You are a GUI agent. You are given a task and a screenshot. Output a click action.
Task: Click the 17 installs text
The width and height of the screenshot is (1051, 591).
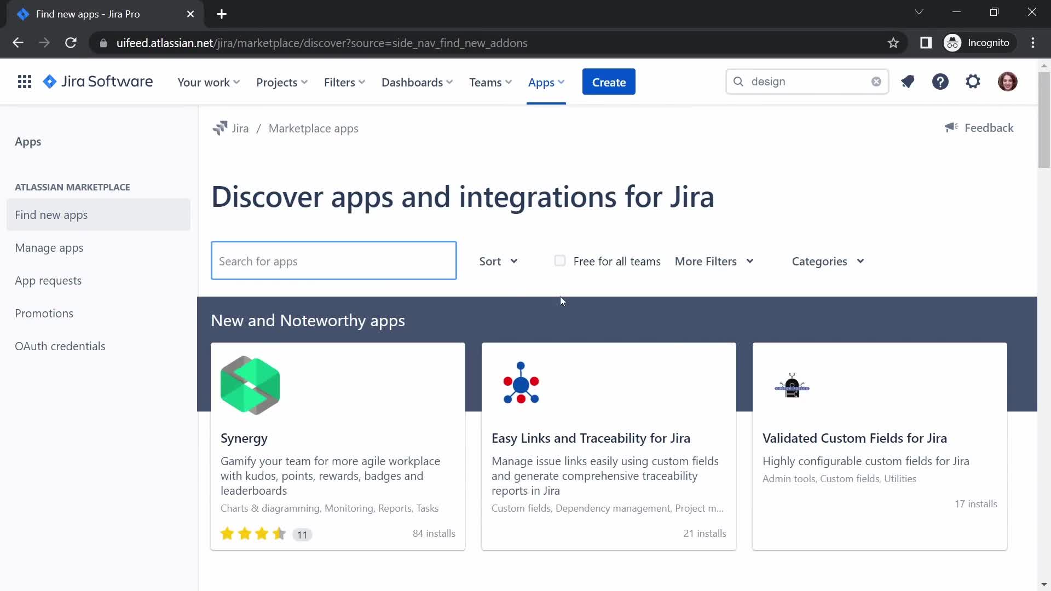click(x=976, y=504)
